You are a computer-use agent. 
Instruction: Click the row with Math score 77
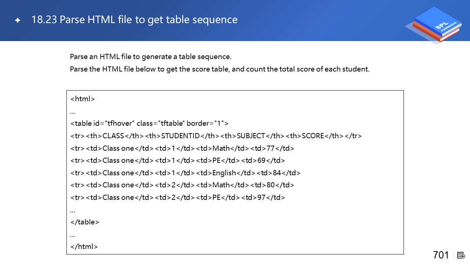pyautogui.click(x=182, y=148)
